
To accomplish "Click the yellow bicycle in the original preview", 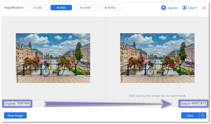I will [53, 69].
